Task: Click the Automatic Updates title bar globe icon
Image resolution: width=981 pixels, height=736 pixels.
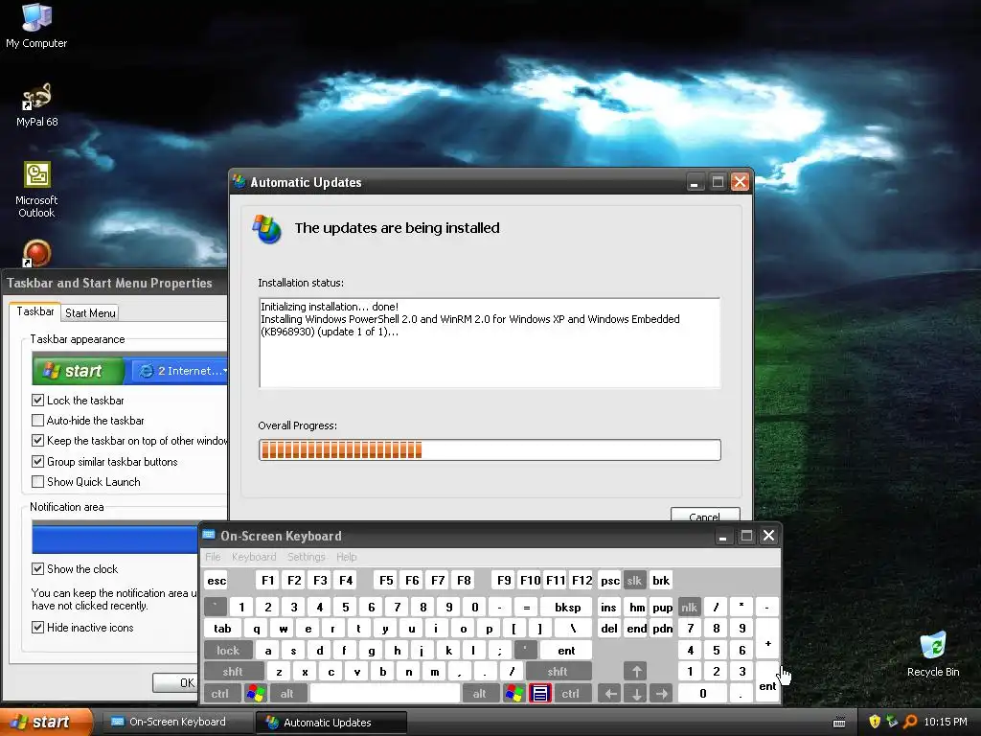Action: click(x=239, y=181)
